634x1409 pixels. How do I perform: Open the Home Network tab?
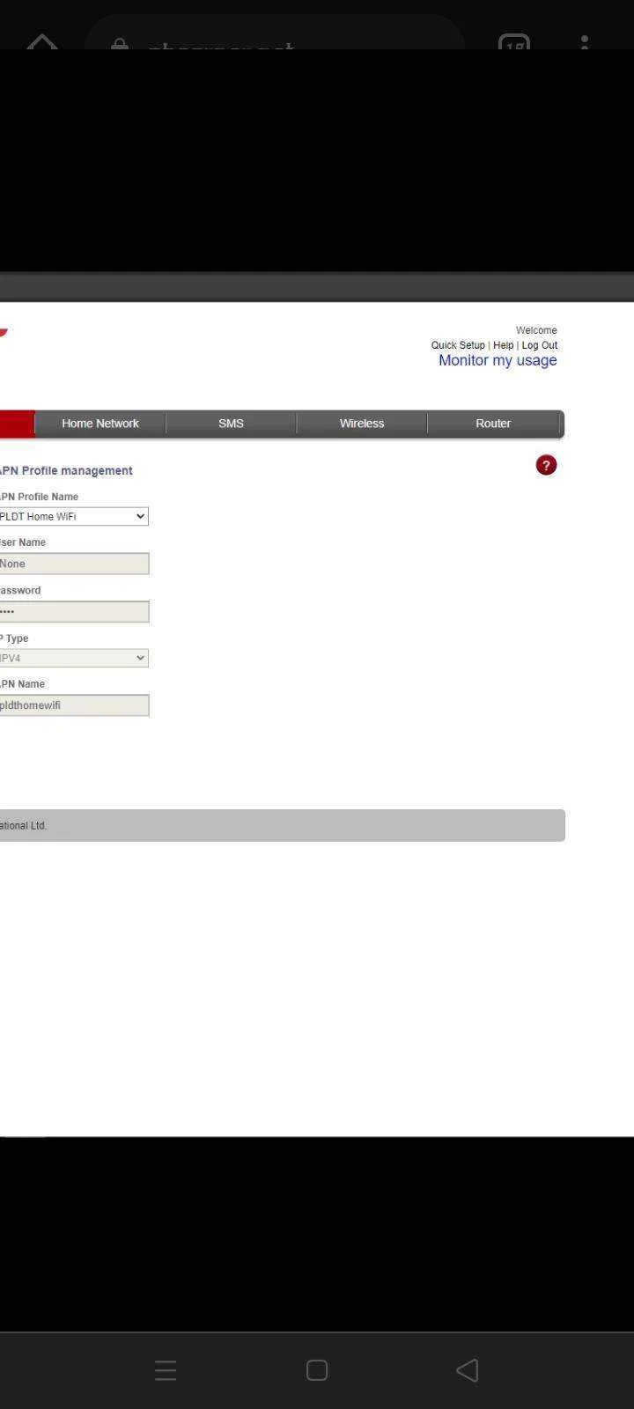100,424
